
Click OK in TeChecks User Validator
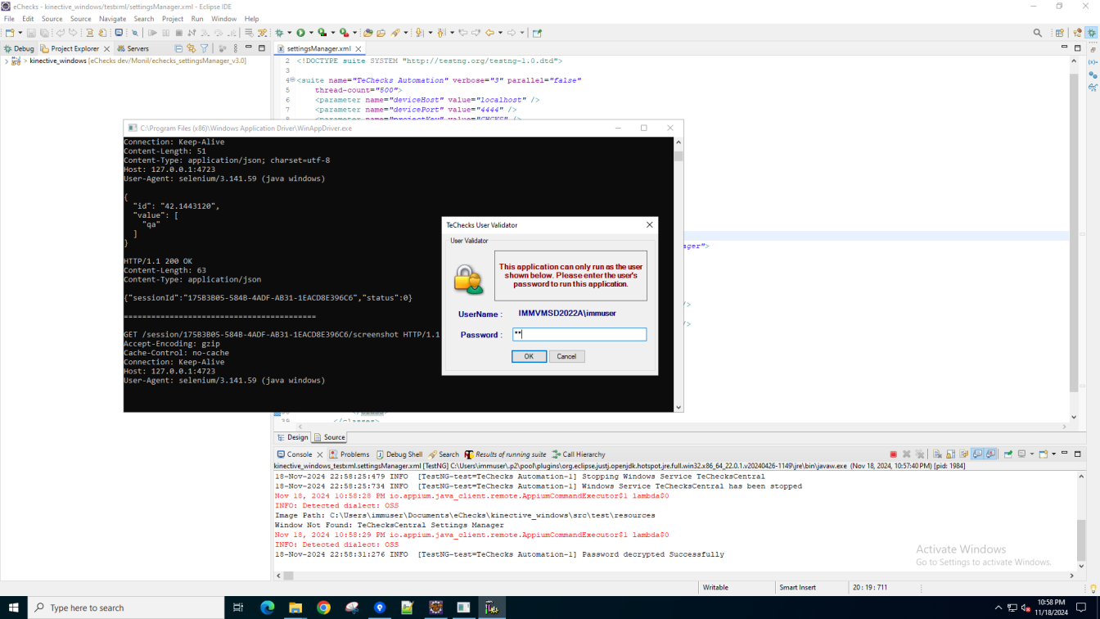point(529,356)
